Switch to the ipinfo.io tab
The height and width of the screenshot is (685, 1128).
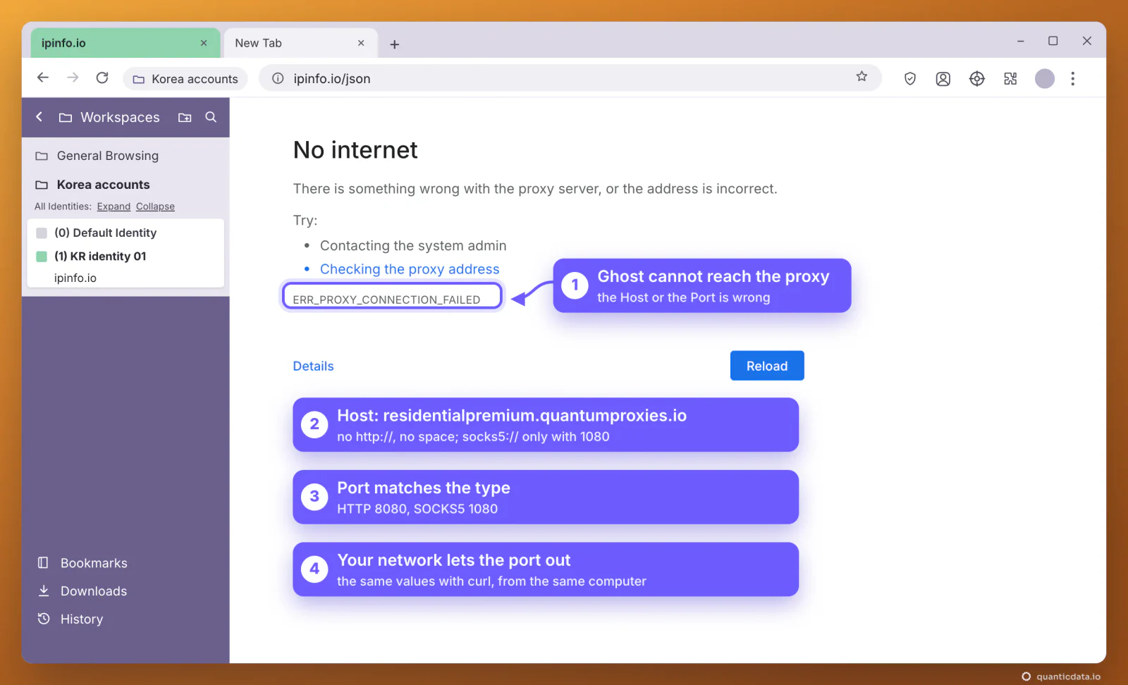pyautogui.click(x=125, y=43)
